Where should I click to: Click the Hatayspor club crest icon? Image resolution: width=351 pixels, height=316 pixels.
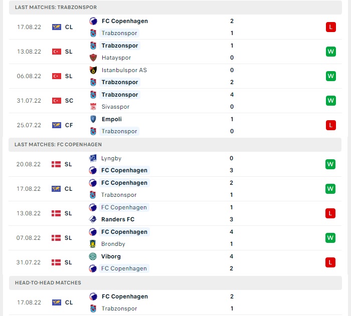pyautogui.click(x=93, y=58)
